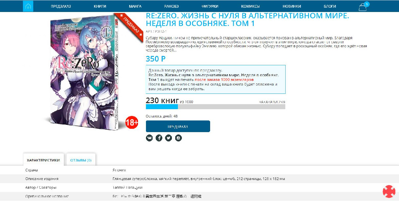This screenshot has width=399, height=201.
Task: Click the preorder progress bar
Action: pos(215,107)
